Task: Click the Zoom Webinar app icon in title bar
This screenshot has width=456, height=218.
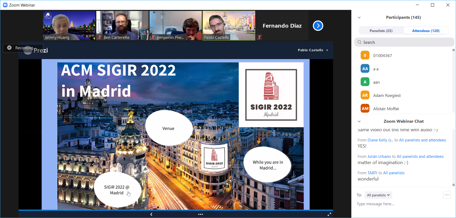Action: tap(5, 5)
